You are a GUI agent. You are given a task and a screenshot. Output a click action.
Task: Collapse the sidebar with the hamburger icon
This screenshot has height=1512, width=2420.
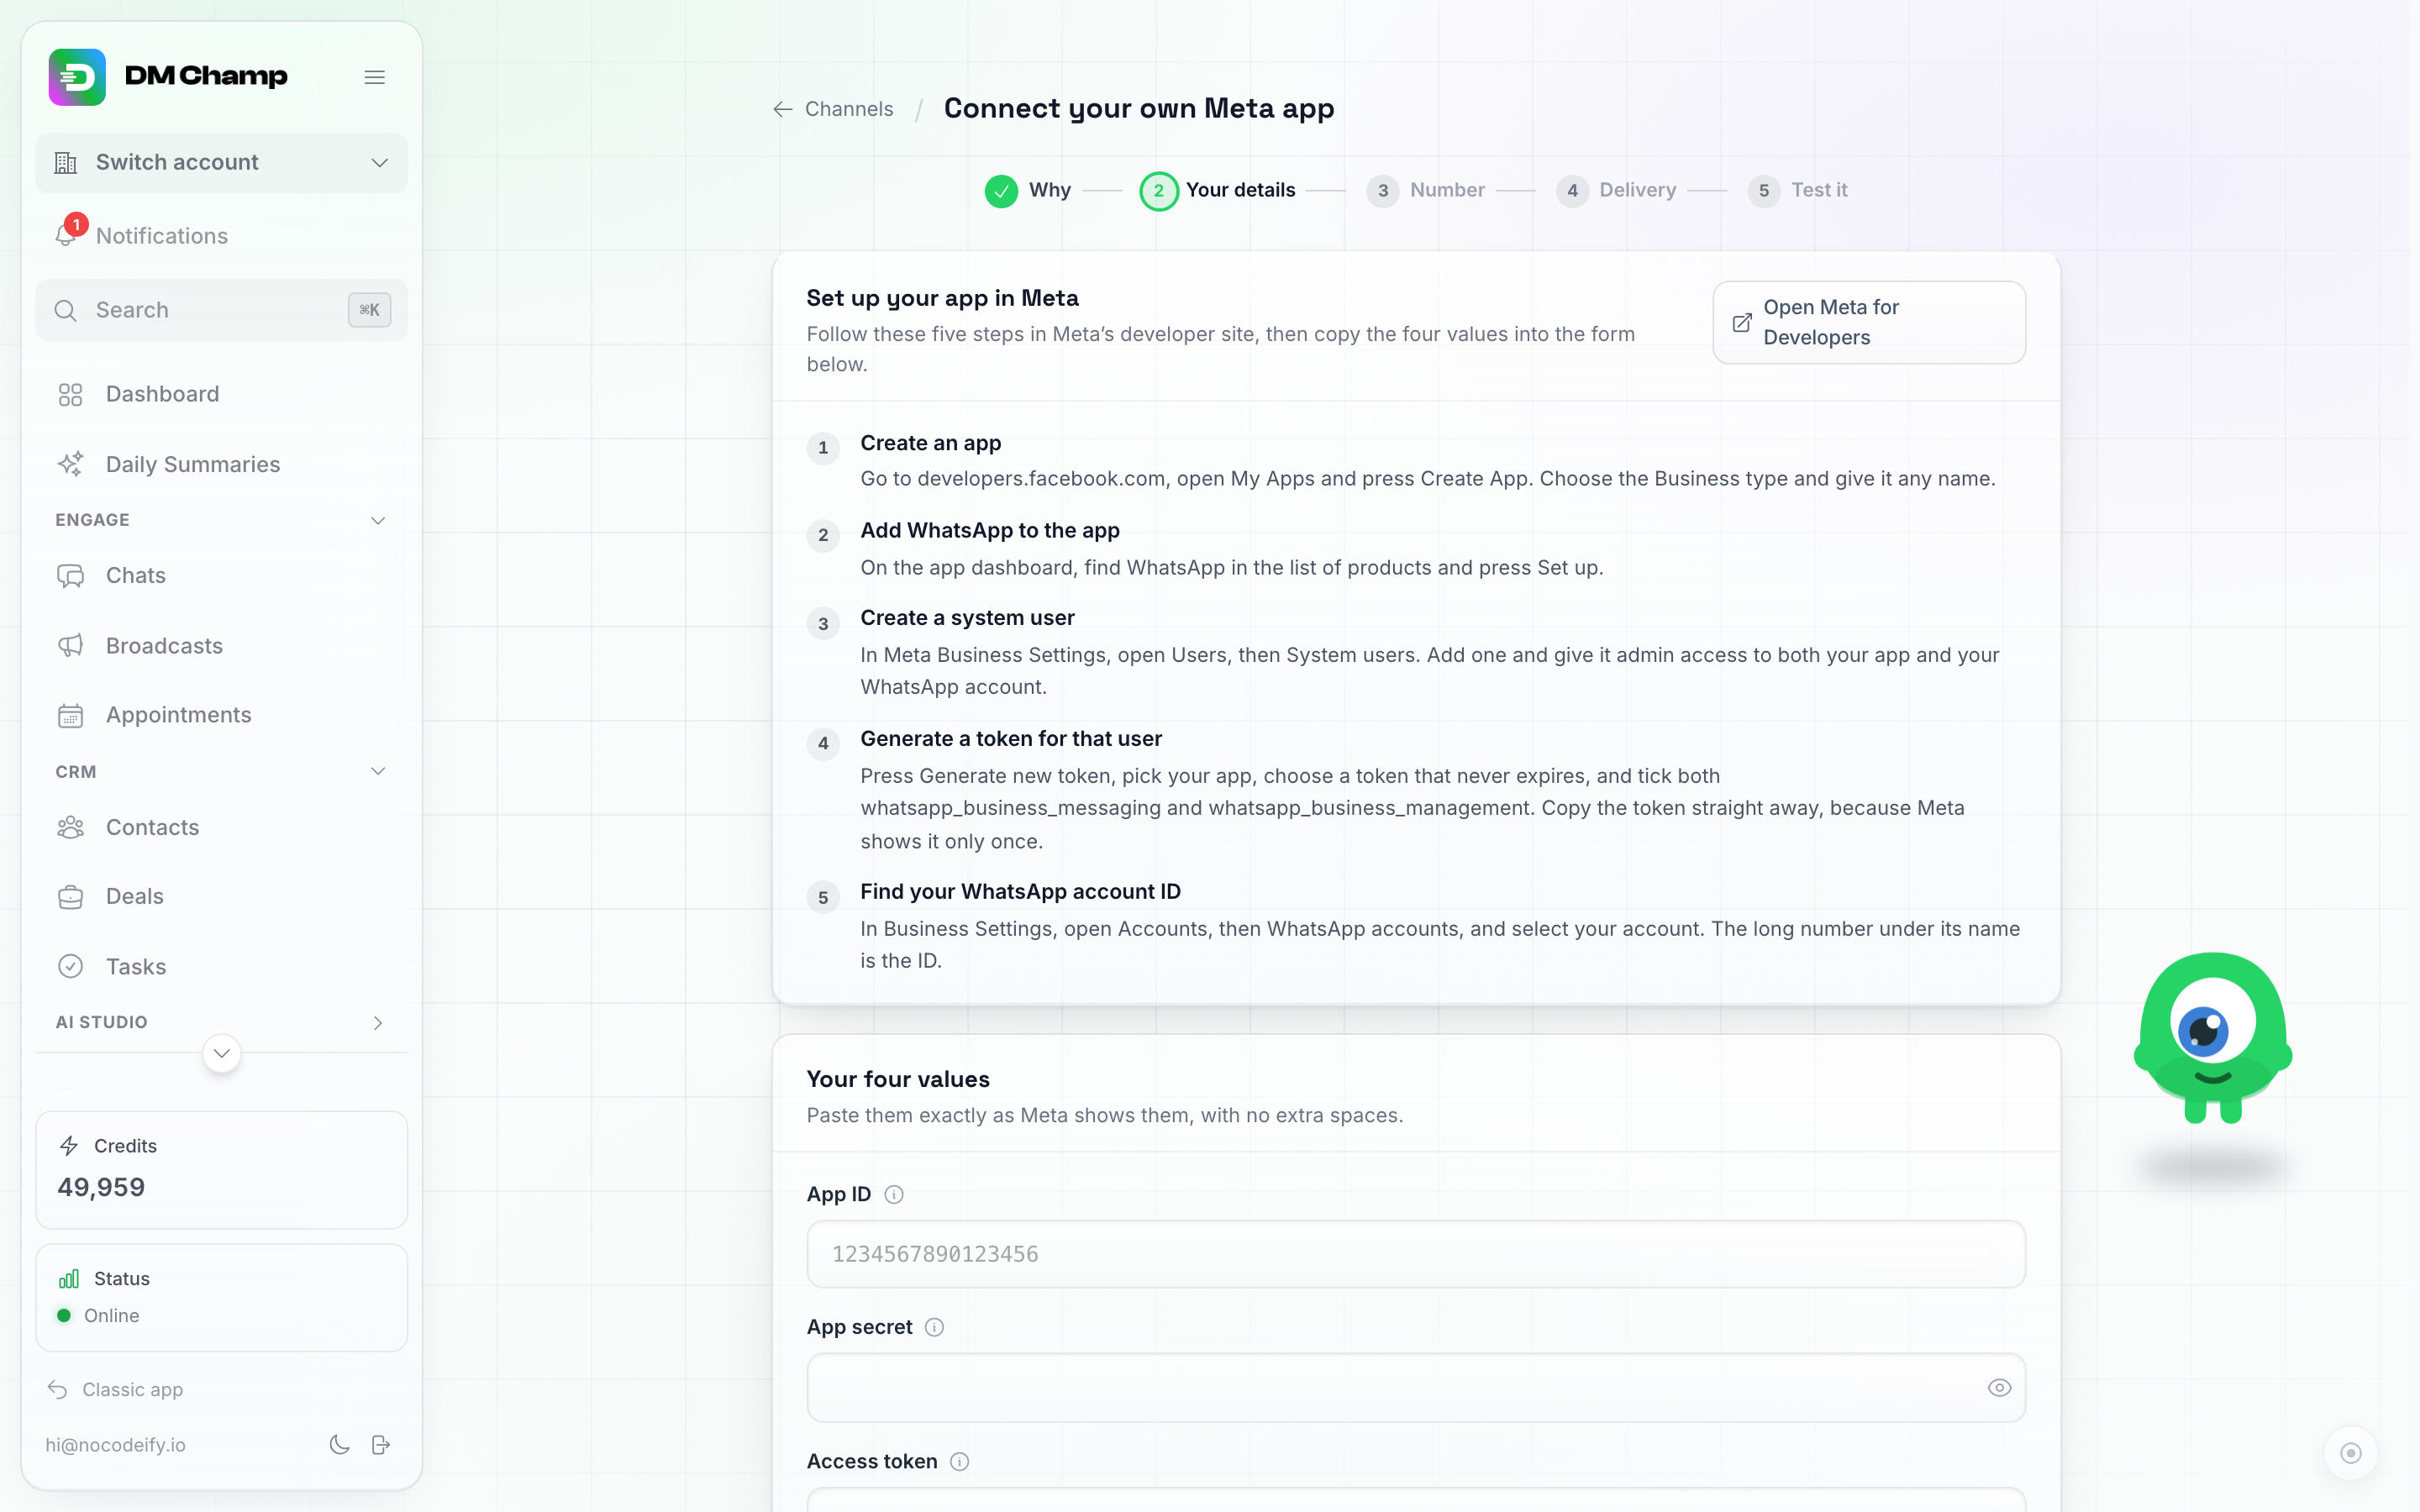click(x=375, y=77)
